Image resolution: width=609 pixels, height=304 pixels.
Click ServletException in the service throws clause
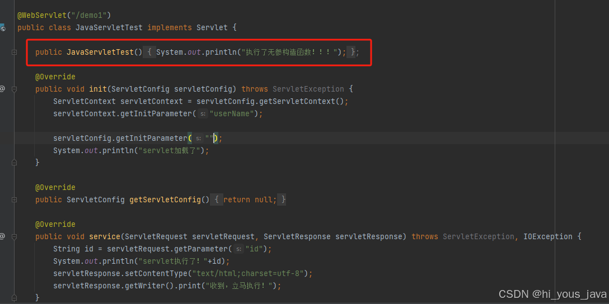479,236
